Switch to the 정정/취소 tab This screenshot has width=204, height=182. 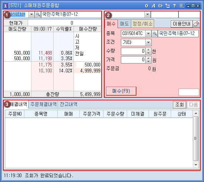[x=142, y=24]
